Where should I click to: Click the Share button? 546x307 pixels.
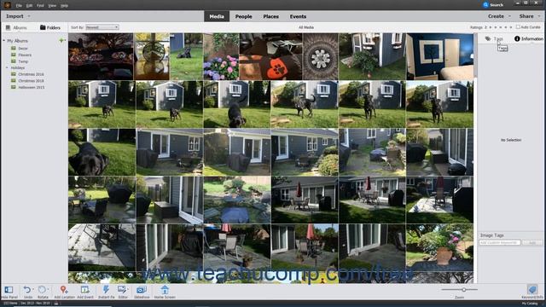point(526,16)
